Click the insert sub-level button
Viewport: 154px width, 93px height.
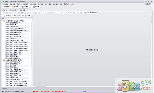click(21, 16)
